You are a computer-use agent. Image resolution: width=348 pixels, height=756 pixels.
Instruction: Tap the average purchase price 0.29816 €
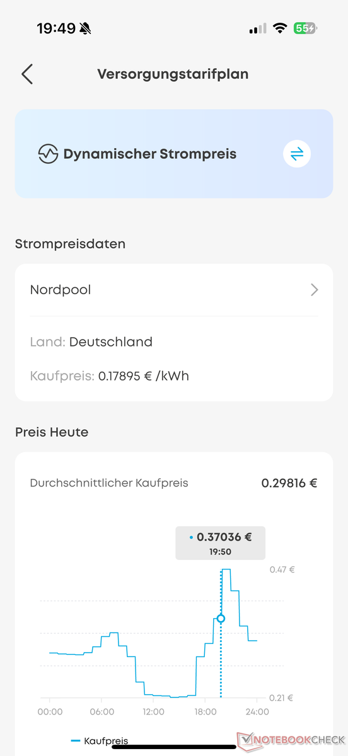[289, 483]
